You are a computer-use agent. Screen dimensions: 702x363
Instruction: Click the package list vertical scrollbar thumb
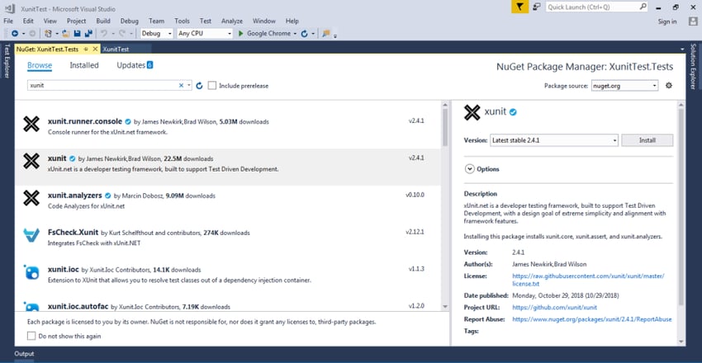[x=445, y=127]
